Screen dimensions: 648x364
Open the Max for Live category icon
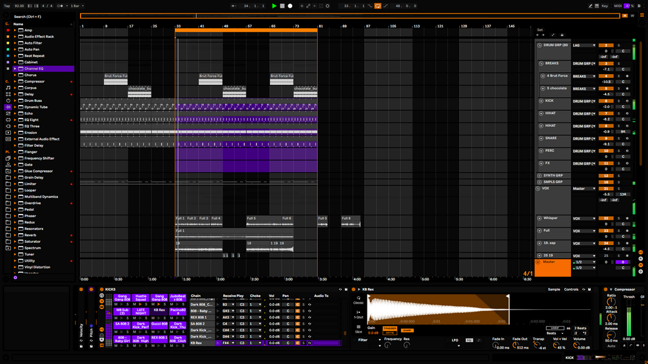[8, 120]
